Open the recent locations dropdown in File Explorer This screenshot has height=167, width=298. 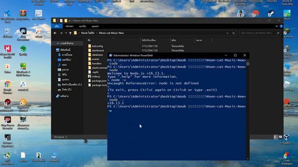[66, 33]
